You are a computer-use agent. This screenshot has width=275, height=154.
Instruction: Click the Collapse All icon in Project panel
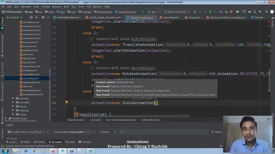pos(37,17)
